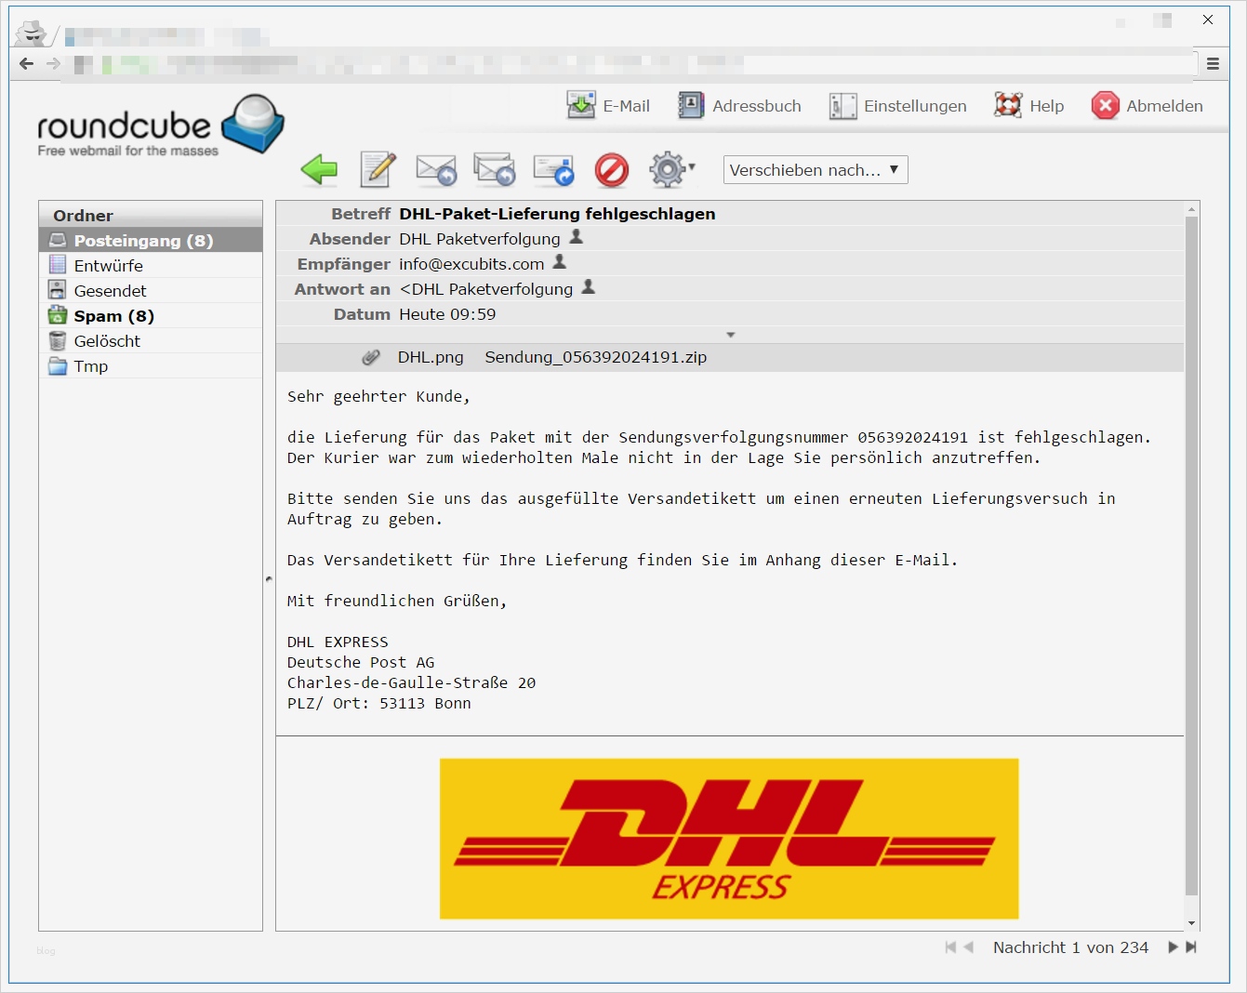The height and width of the screenshot is (993, 1247).
Task: Click scrollbar down arrow of message pane
Action: 1192,923
